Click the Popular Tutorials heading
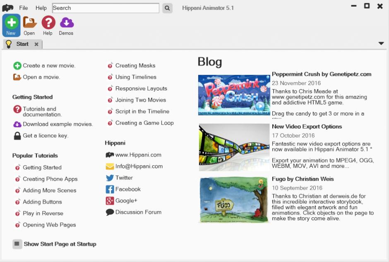Image resolution: width=389 pixels, height=262 pixels. click(35, 155)
